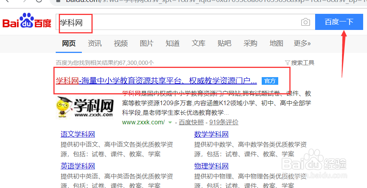Open the 知道 tab
Viewport: 367px width, 188px height.
point(173,43)
